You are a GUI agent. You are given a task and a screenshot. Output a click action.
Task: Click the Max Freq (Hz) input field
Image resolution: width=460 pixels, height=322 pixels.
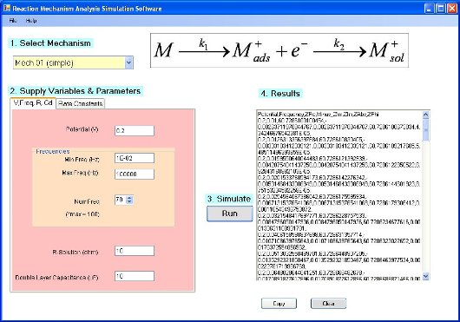point(135,174)
